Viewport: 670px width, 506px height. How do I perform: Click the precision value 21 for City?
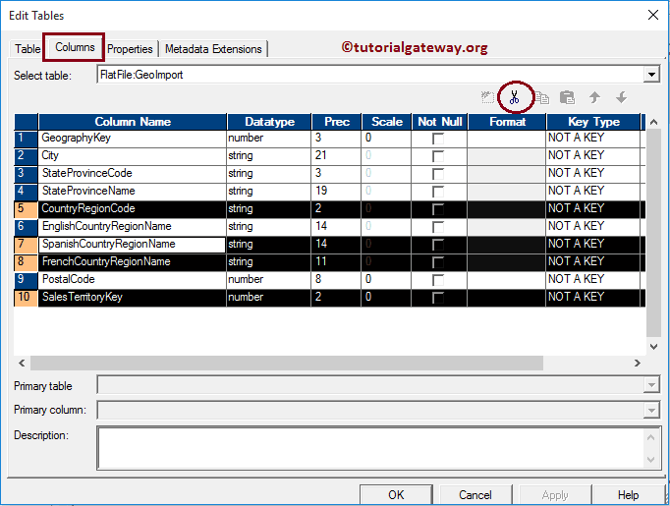321,155
